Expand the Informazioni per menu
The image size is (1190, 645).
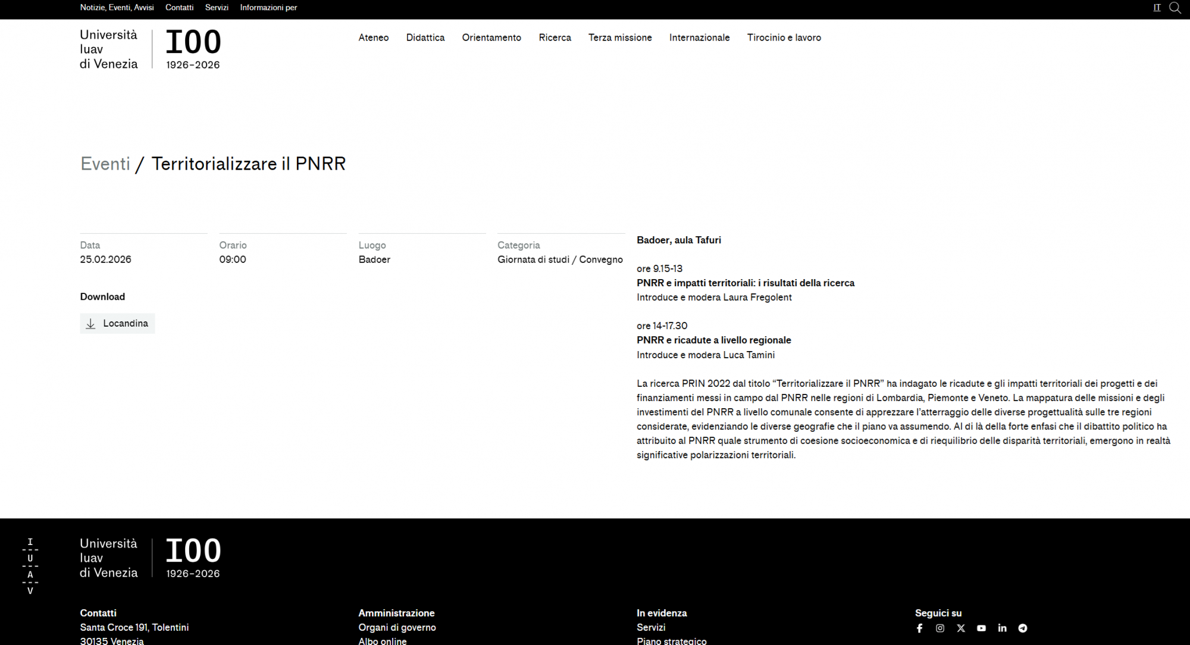268,8
